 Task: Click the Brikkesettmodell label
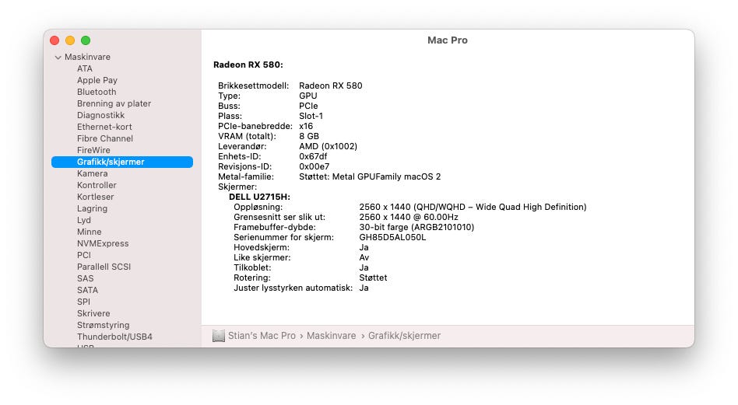(253, 86)
